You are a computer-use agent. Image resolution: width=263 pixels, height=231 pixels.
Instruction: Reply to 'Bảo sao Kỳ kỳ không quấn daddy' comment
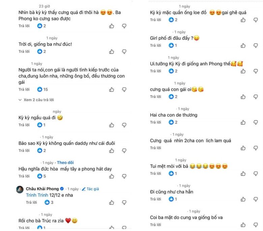[x=24, y=151]
